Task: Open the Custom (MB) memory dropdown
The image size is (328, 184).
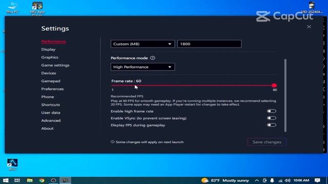Action: tap(142, 44)
